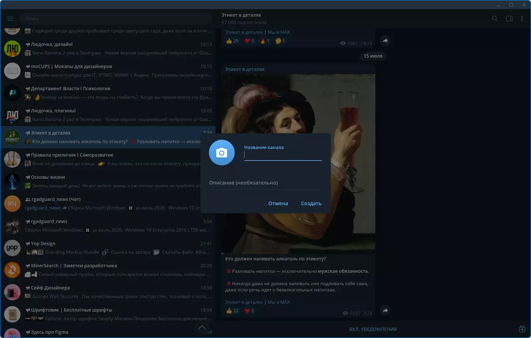Screen dimensions: 531x338
Task: Click the Описание (необязательно) description field
Action: [265, 183]
